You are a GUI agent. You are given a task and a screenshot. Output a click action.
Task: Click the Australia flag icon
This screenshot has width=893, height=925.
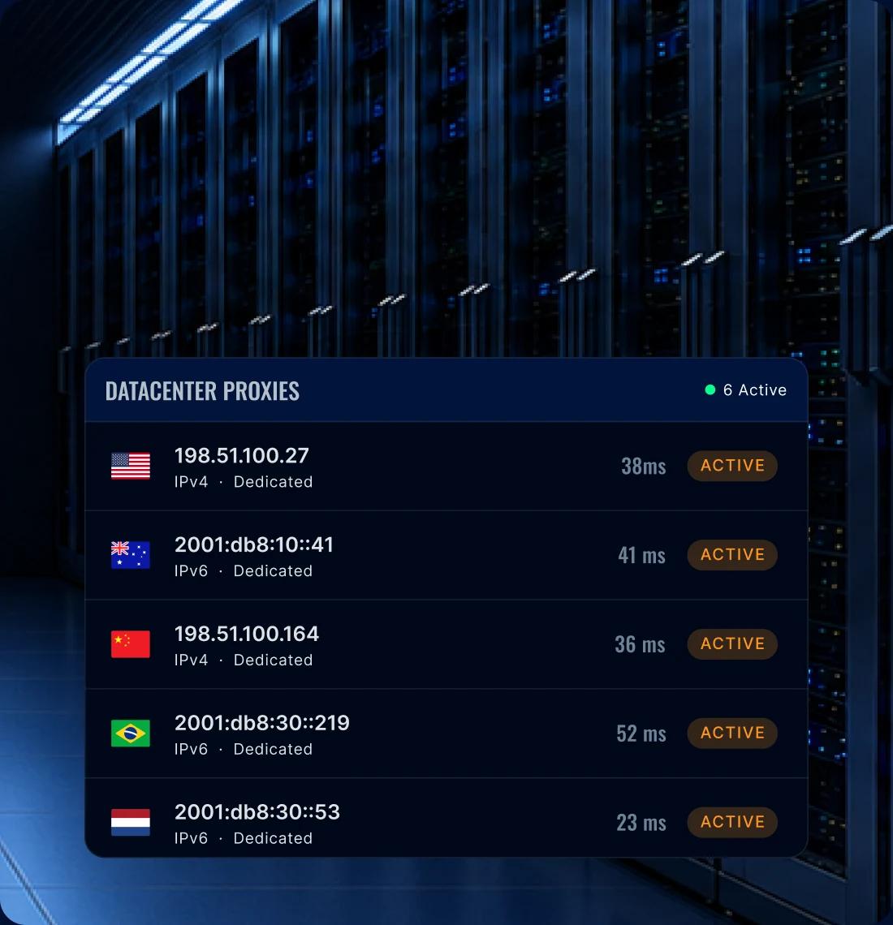coord(131,555)
